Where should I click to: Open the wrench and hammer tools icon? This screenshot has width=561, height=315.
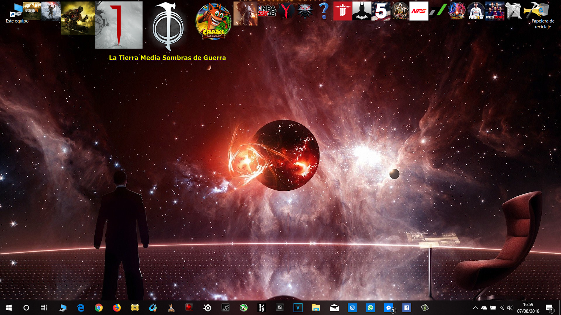pos(514,11)
